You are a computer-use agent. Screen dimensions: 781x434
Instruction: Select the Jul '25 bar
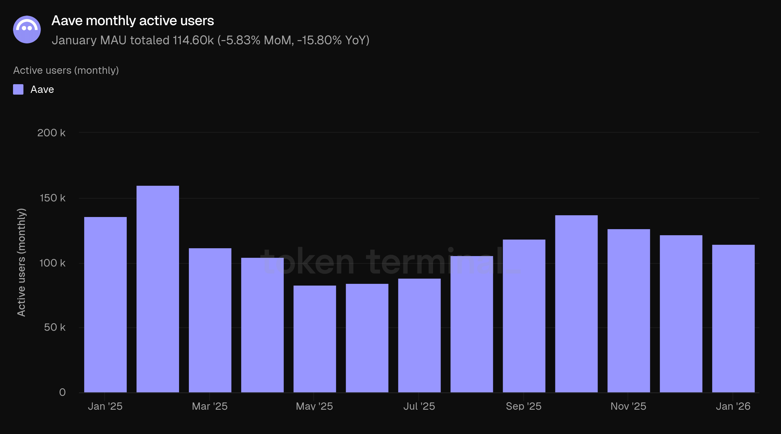[419, 335]
